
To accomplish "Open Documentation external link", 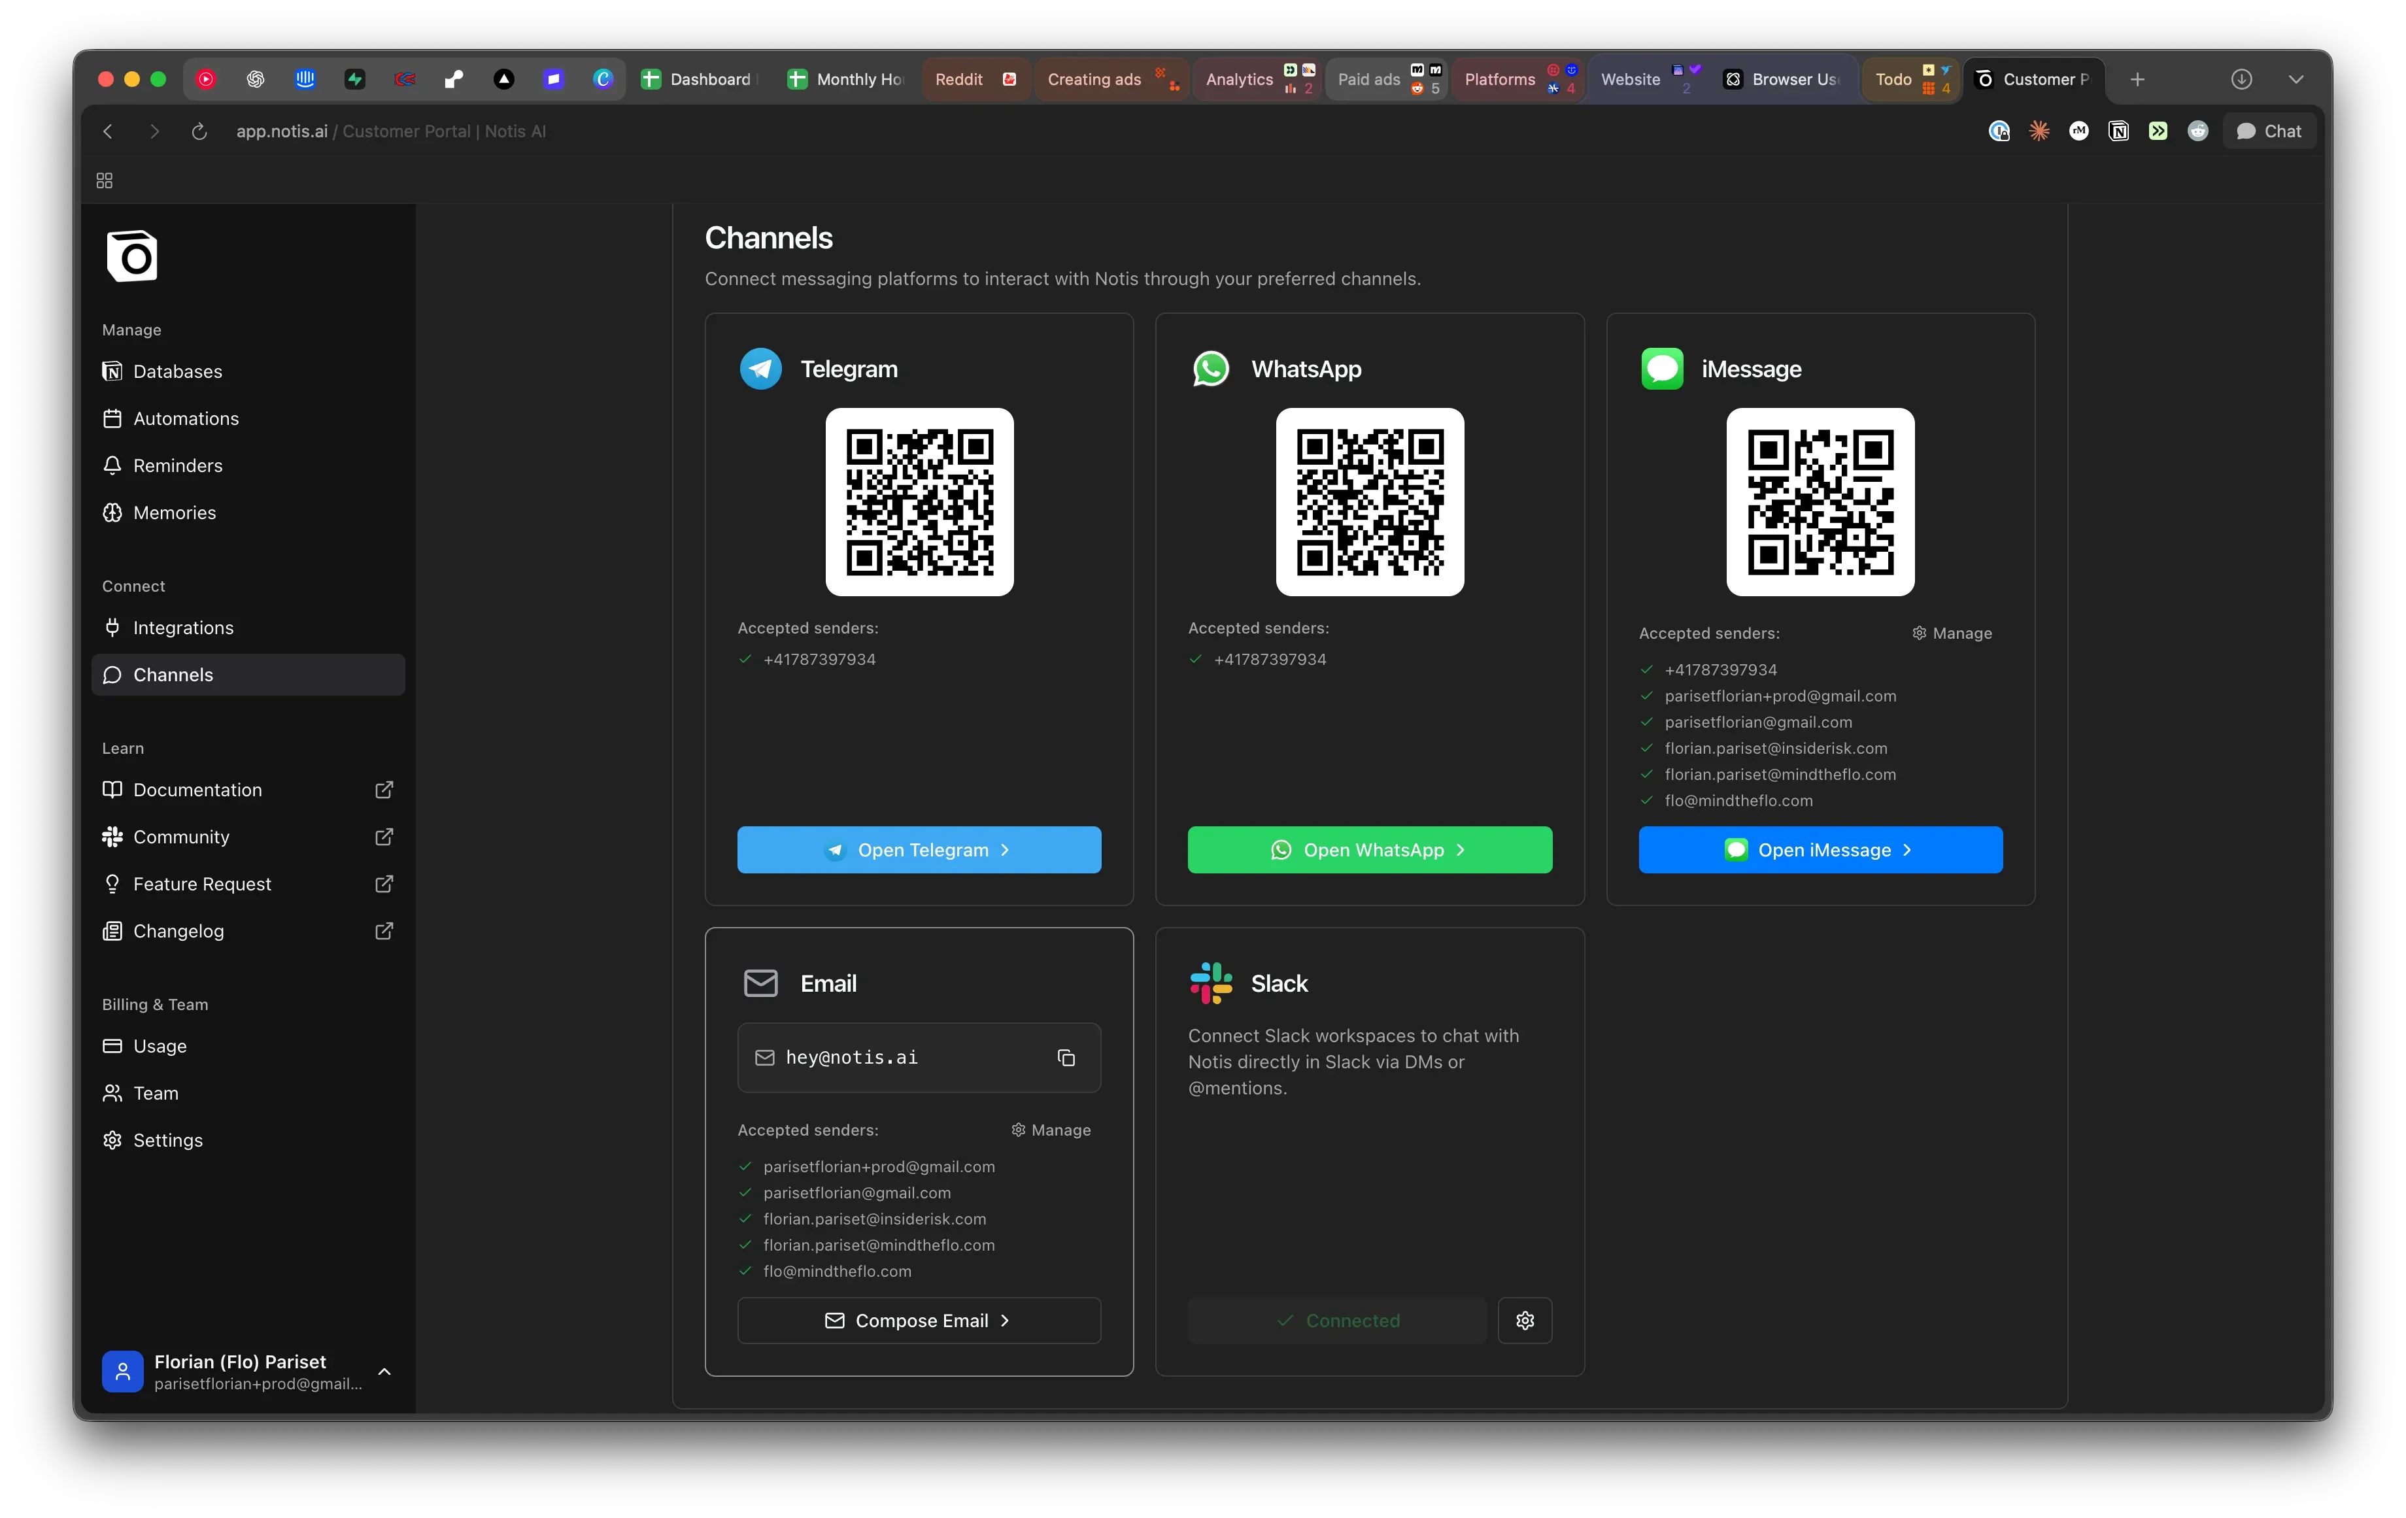I will pyautogui.click(x=248, y=788).
